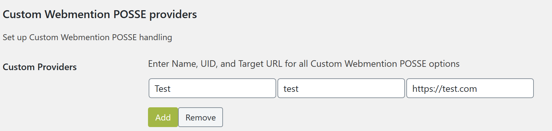This screenshot has width=552, height=131.
Task: Click the "Set up Custom Webmention POSSE handling" text
Action: pos(87,38)
